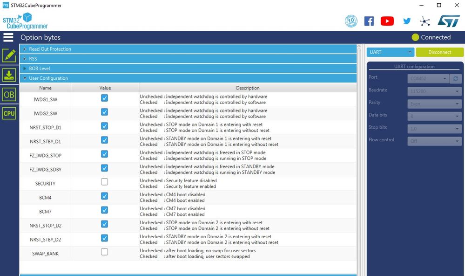Click the BCM7 description text

pyautogui.click(x=173, y=212)
